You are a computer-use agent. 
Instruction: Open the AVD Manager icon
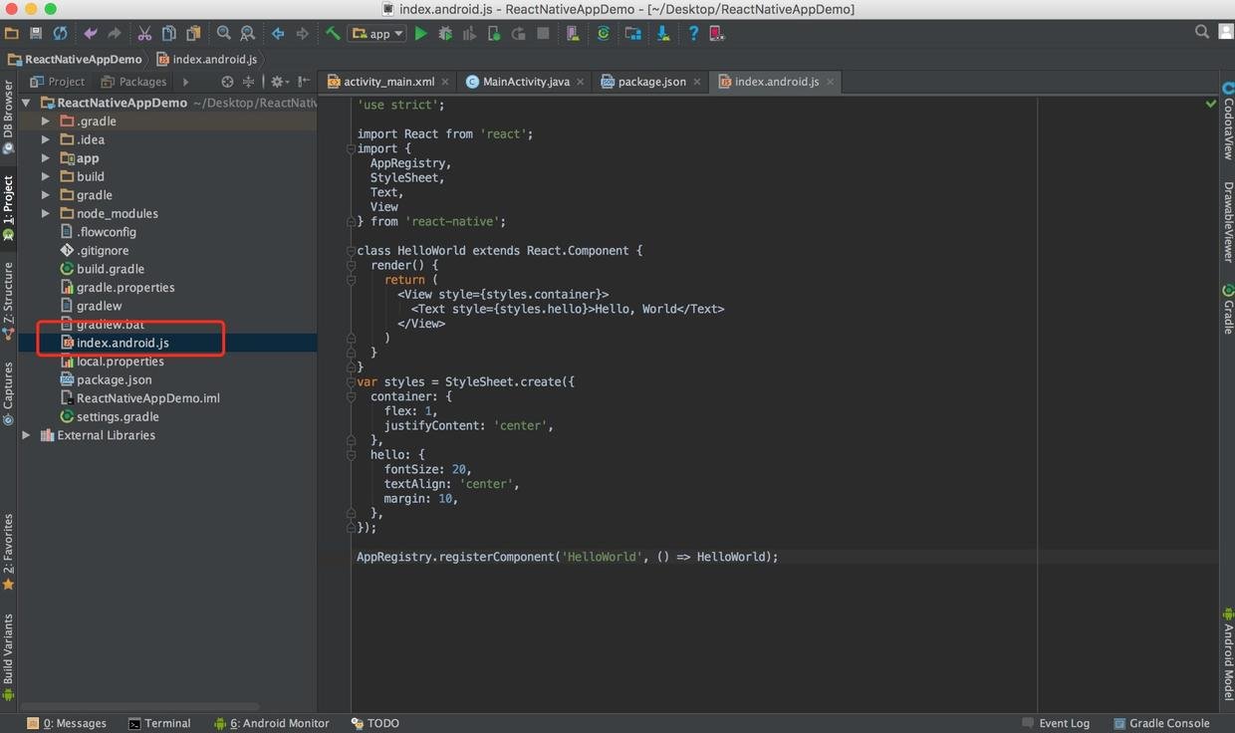point(573,33)
